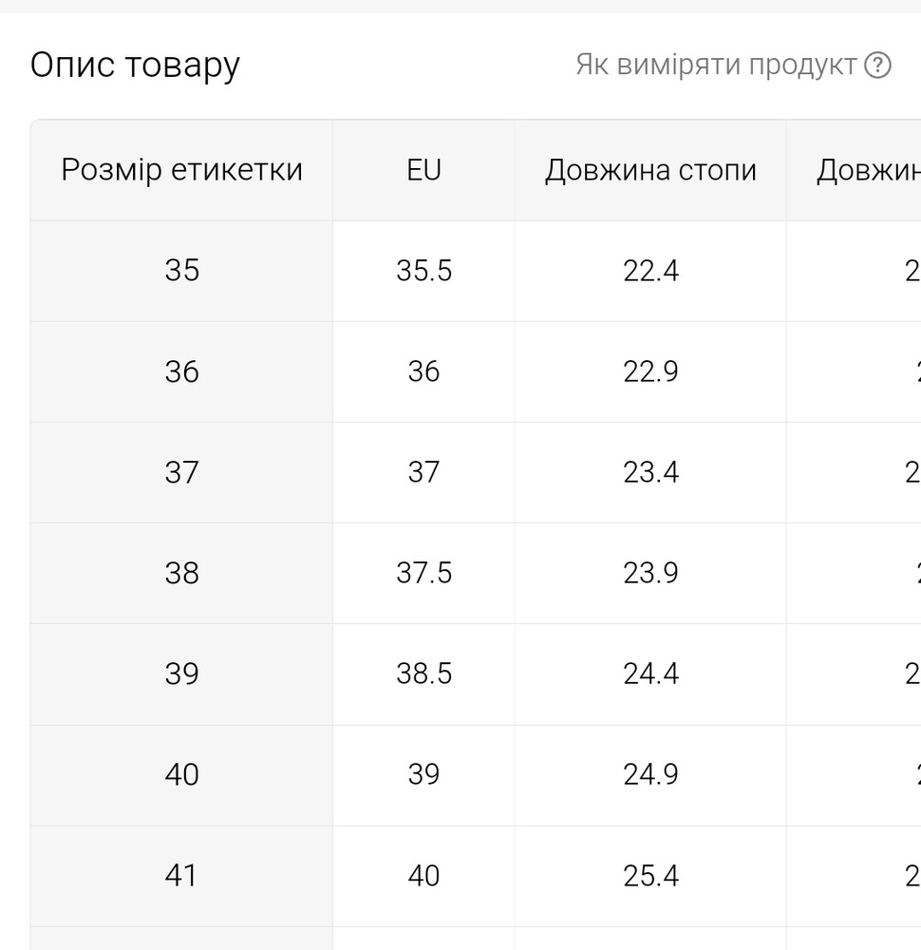
Task: Click EU value 38.5 cell
Action: tap(423, 674)
